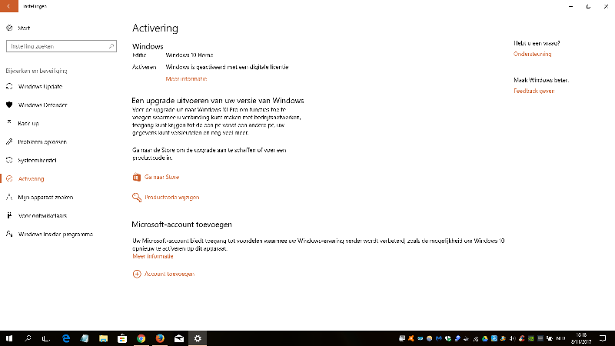The image size is (615, 346).
Task: Click the plus icon beside Account toevoegen
Action: click(137, 274)
